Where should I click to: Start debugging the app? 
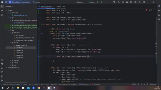[x=102, y=2]
